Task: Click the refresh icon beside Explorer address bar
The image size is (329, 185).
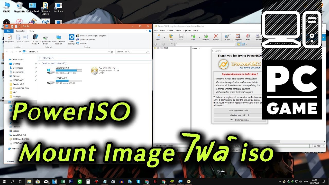Action: [x=112, y=52]
